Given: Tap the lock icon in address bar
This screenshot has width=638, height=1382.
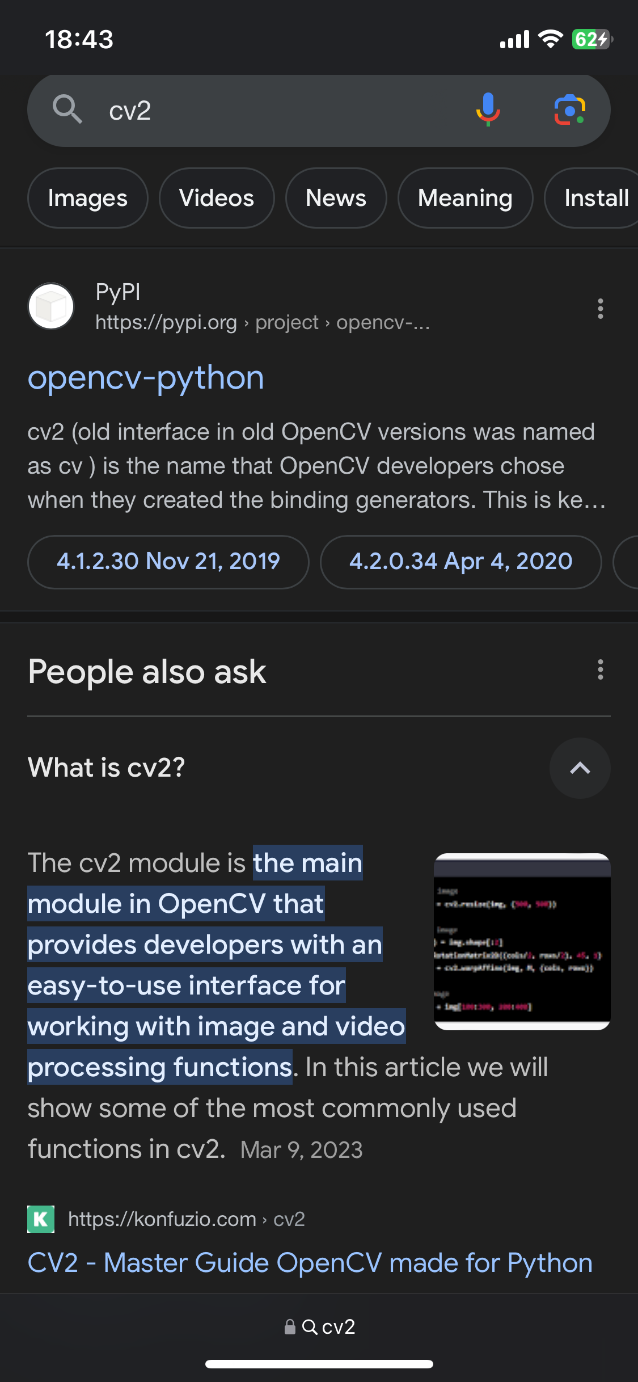Looking at the screenshot, I should pos(290,1326).
